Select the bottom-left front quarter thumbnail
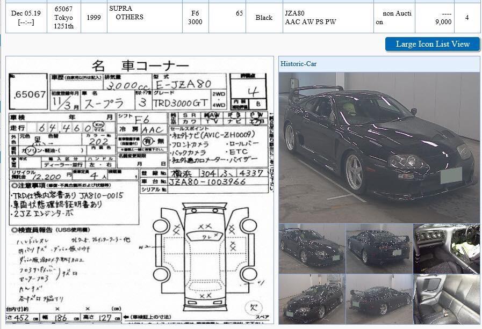 (x=312, y=299)
